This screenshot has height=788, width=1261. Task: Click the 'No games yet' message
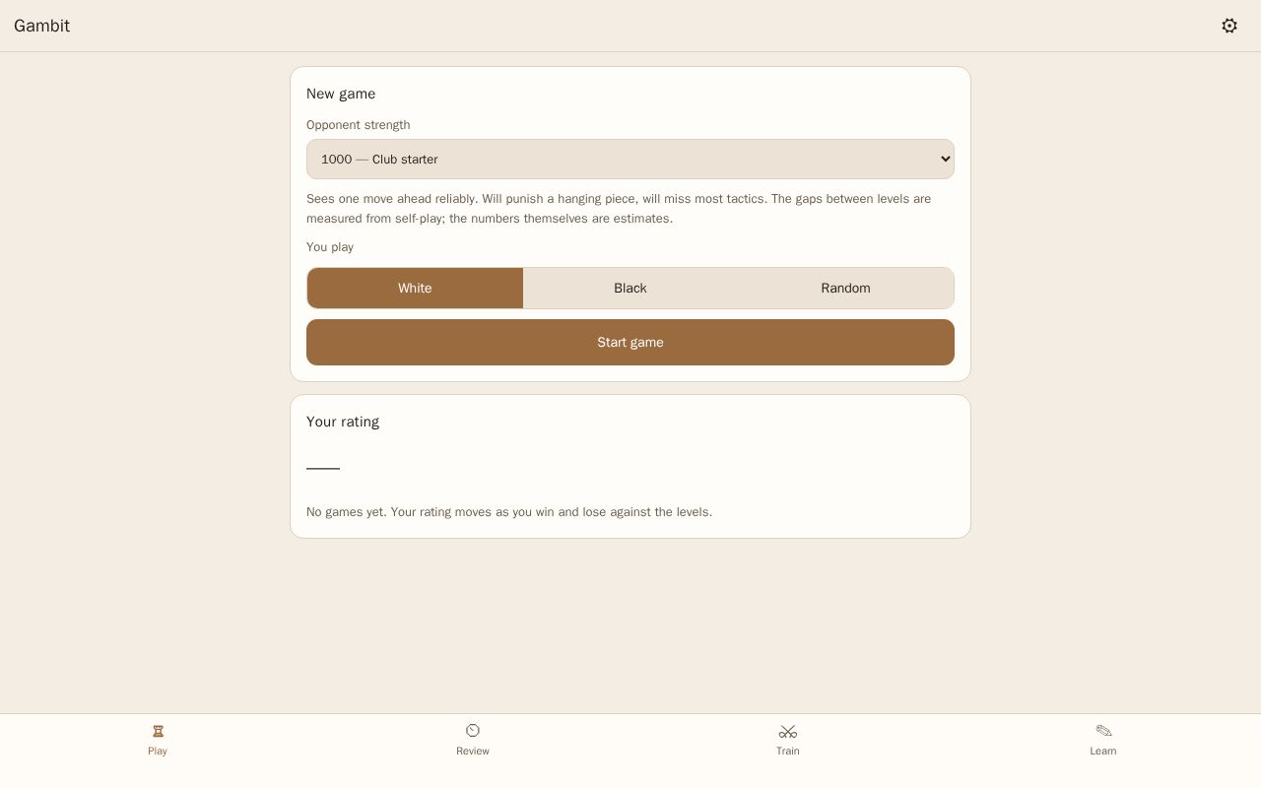click(x=509, y=512)
